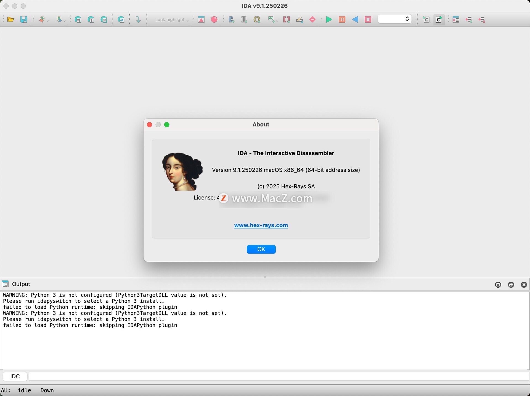Click the pink triangle window icon
The height and width of the screenshot is (396, 530).
tap(201, 20)
